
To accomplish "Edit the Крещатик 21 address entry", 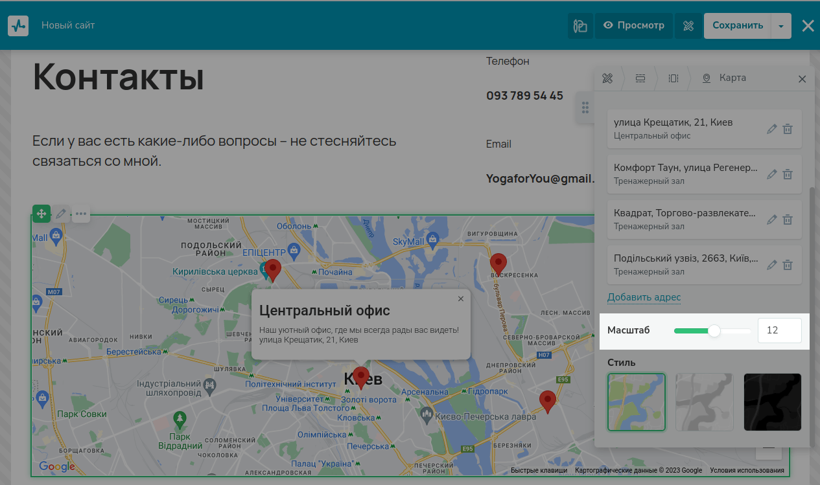I will pyautogui.click(x=771, y=129).
